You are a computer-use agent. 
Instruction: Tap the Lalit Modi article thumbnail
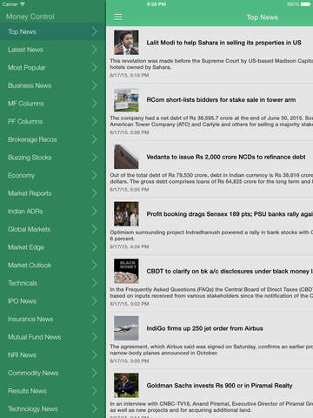pyautogui.click(x=126, y=43)
